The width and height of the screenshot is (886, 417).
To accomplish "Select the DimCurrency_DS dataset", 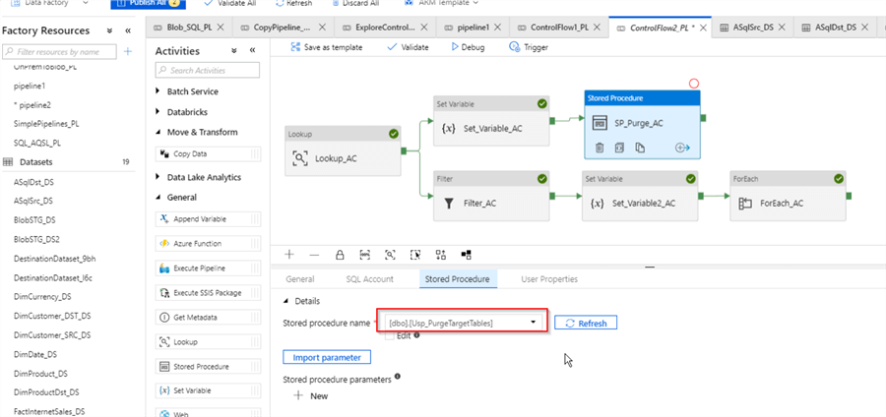I will pyautogui.click(x=42, y=296).
